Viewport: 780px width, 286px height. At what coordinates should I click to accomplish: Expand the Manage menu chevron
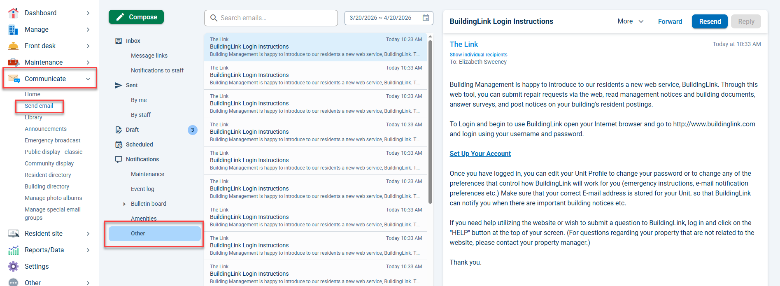(x=88, y=30)
